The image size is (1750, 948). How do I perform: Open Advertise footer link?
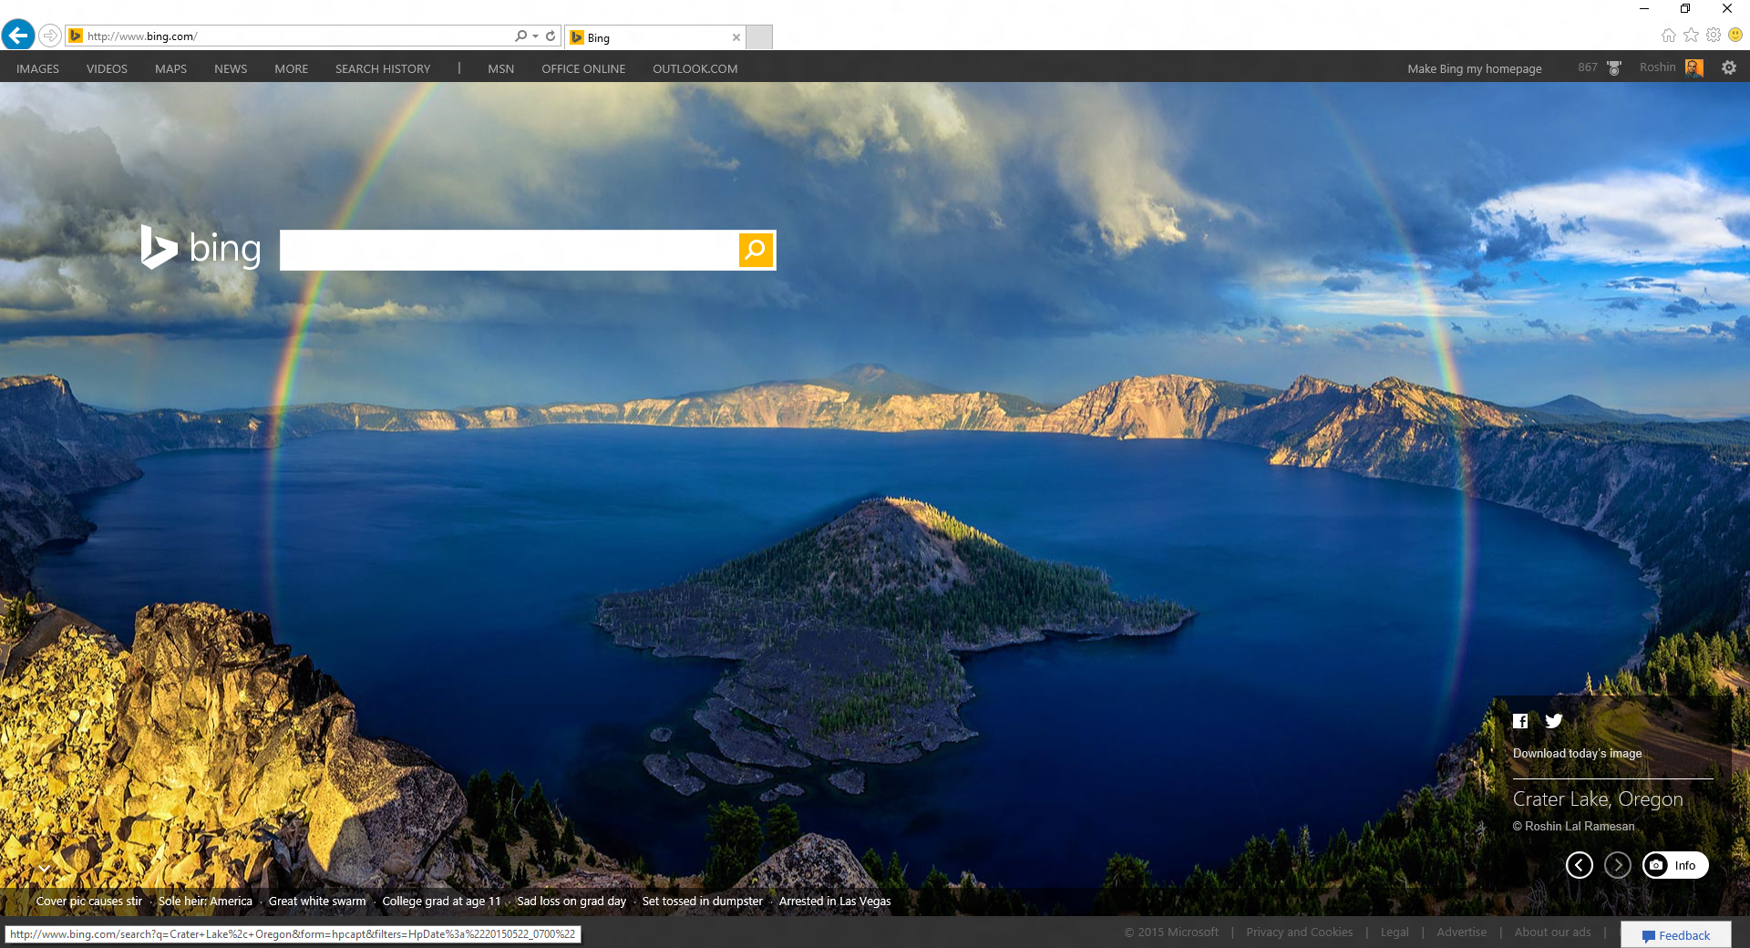tap(1461, 932)
